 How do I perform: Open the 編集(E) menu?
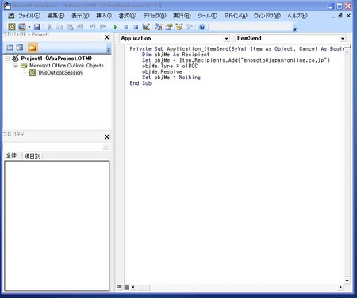point(56,16)
